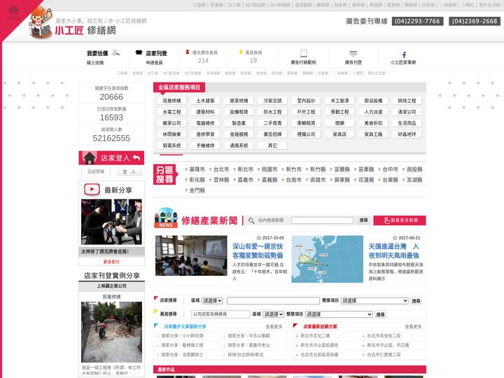Image resolution: width=504 pixels, height=378 pixels.
Task: Select 澎湖縣 in area search
Action: point(414,180)
